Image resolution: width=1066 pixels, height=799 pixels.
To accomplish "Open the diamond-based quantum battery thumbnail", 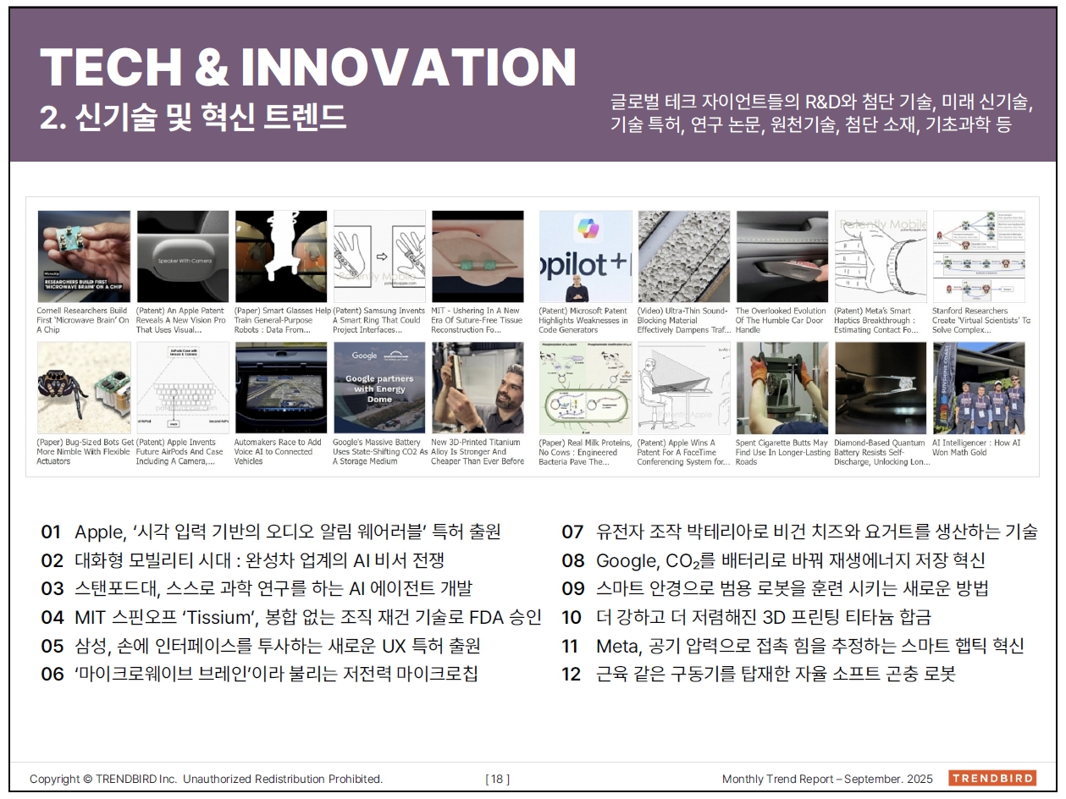I will point(881,388).
